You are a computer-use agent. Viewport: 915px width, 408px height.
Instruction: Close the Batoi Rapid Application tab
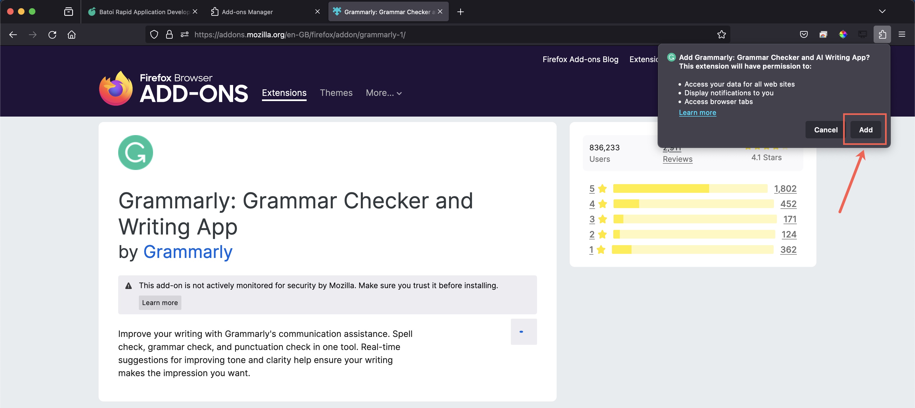(195, 11)
